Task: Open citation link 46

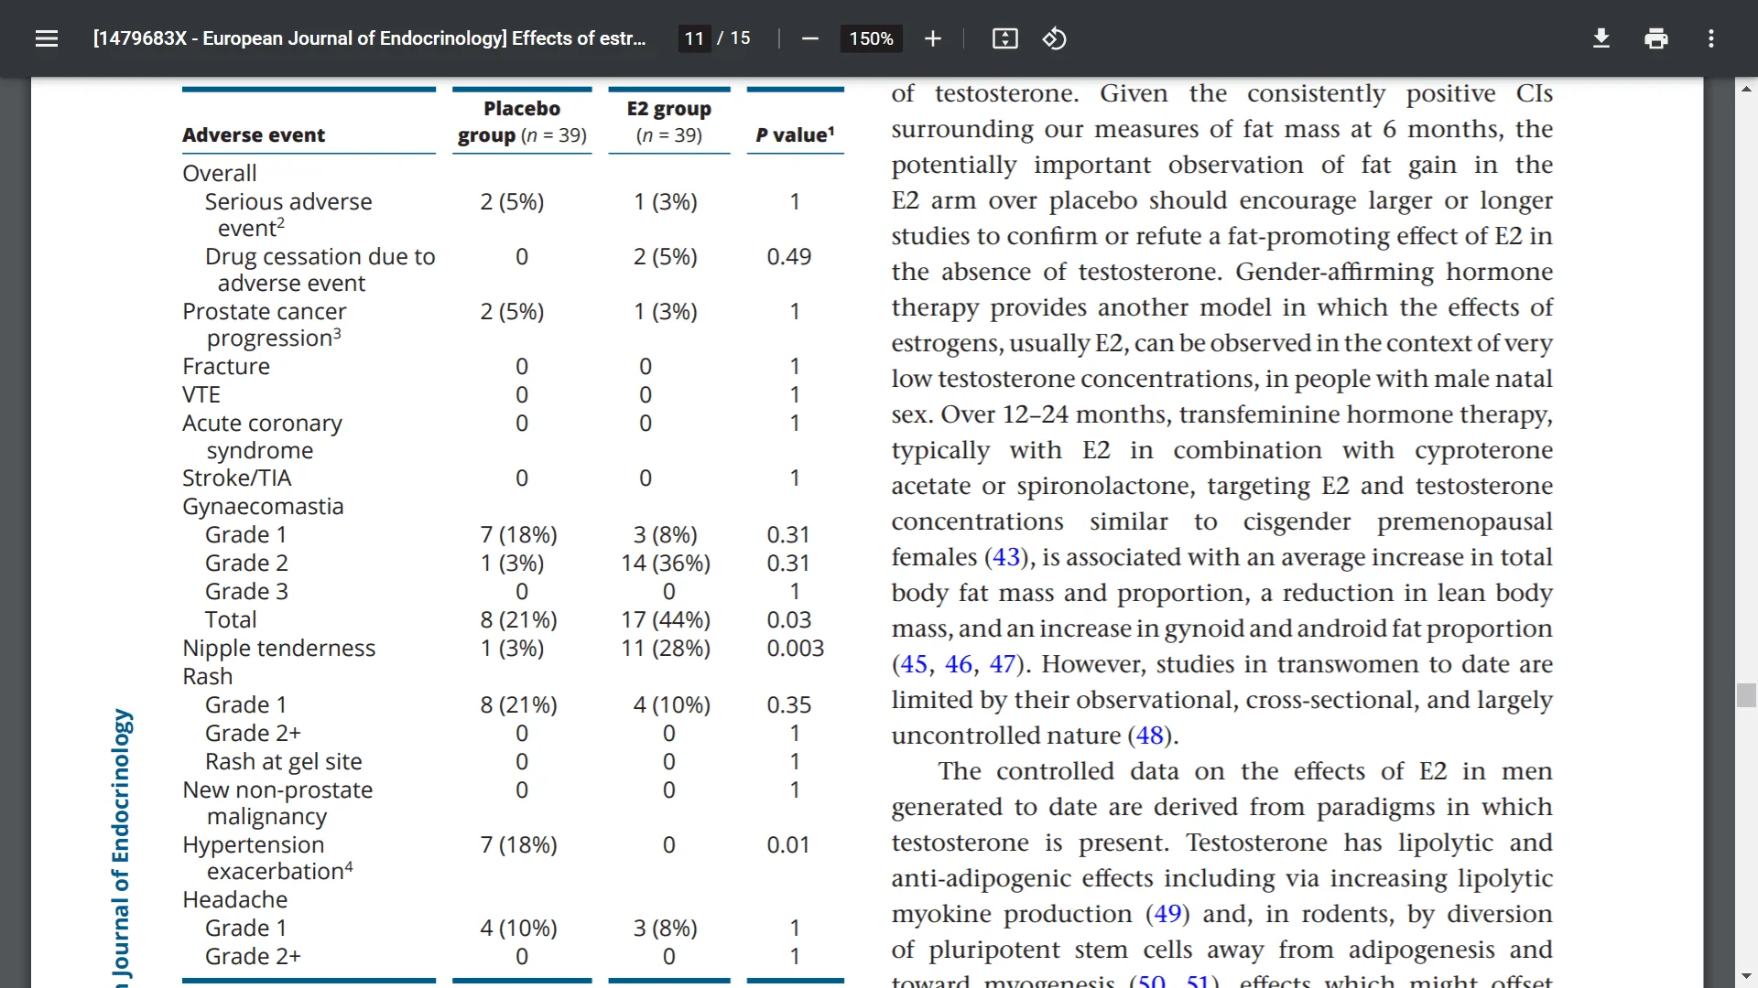Action: click(959, 664)
